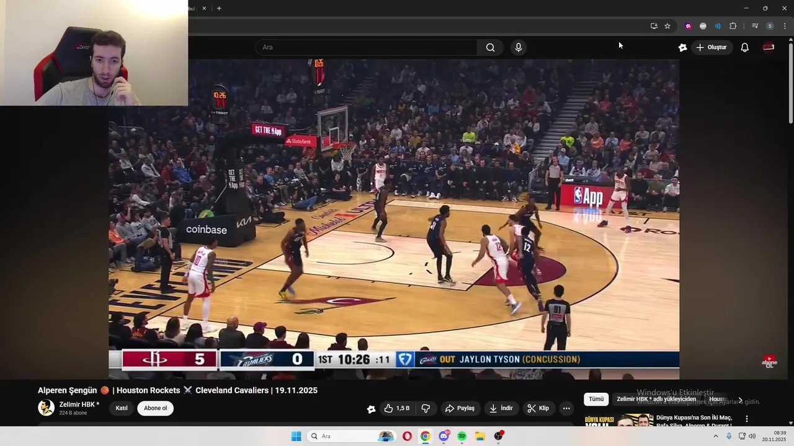
Task: Open Discord from the taskbar
Action: 444,436
